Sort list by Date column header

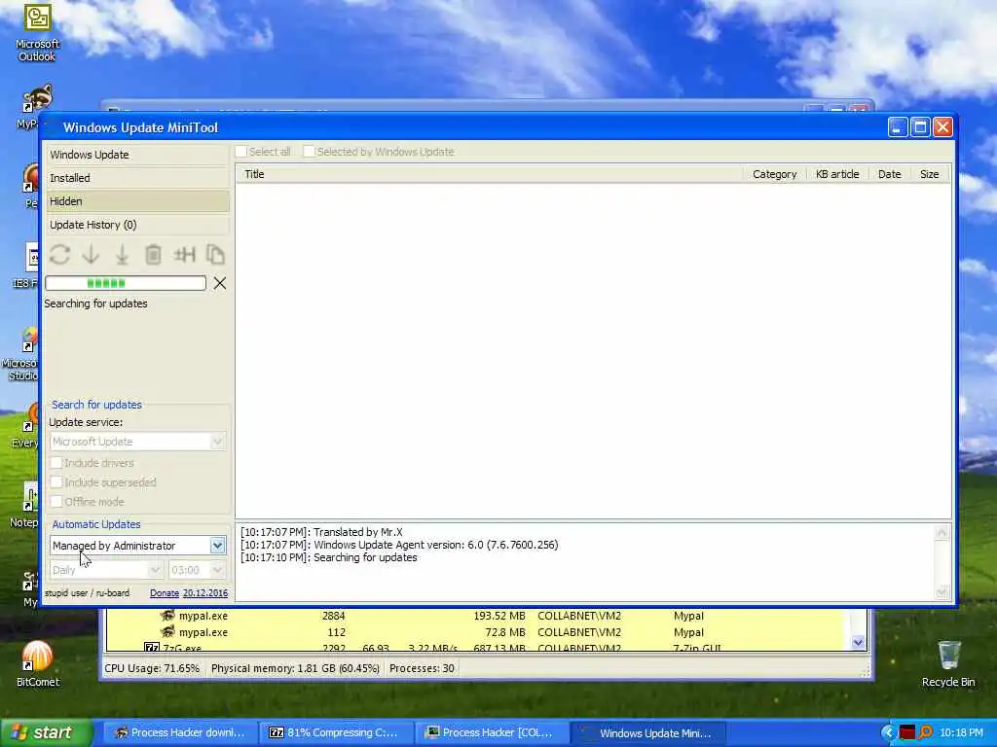click(889, 174)
